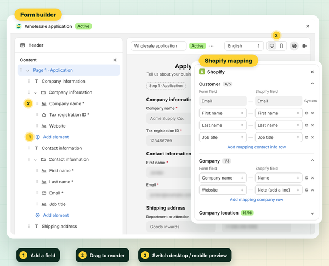The width and height of the screenshot is (329, 266).
Task: Click Add element under Company information
Action: click(52, 137)
